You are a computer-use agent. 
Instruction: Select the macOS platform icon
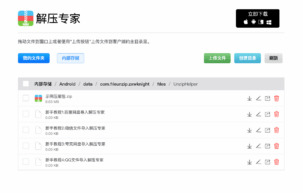pyautogui.click(x=261, y=22)
